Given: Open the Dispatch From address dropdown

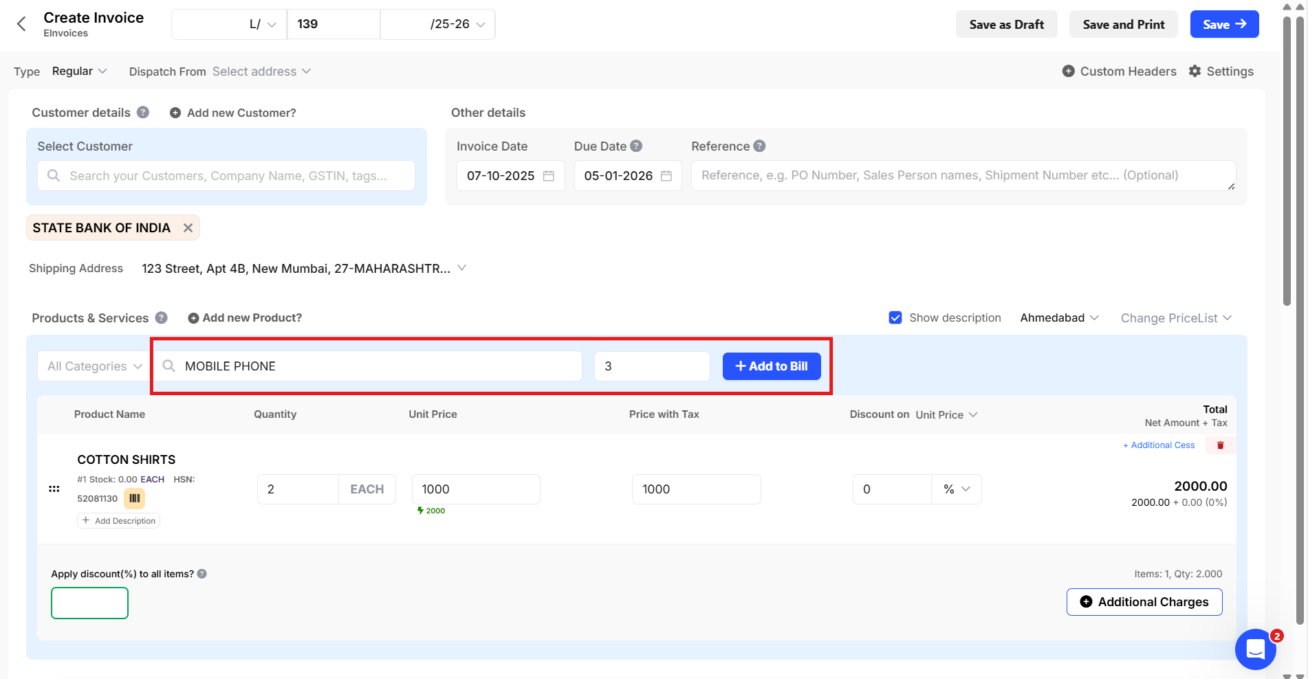Looking at the screenshot, I should coord(261,71).
